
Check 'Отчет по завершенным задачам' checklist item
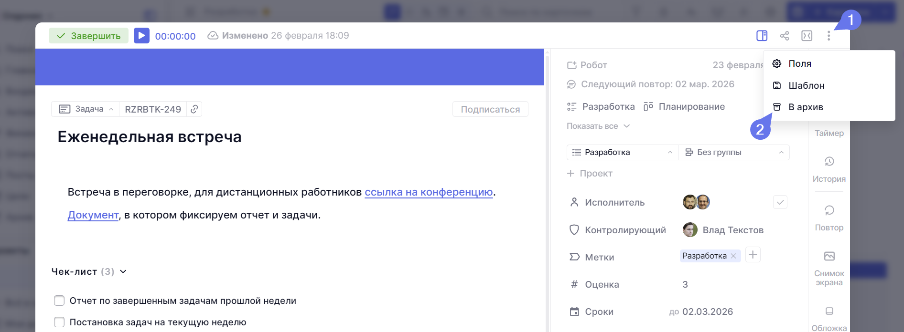pyautogui.click(x=59, y=301)
